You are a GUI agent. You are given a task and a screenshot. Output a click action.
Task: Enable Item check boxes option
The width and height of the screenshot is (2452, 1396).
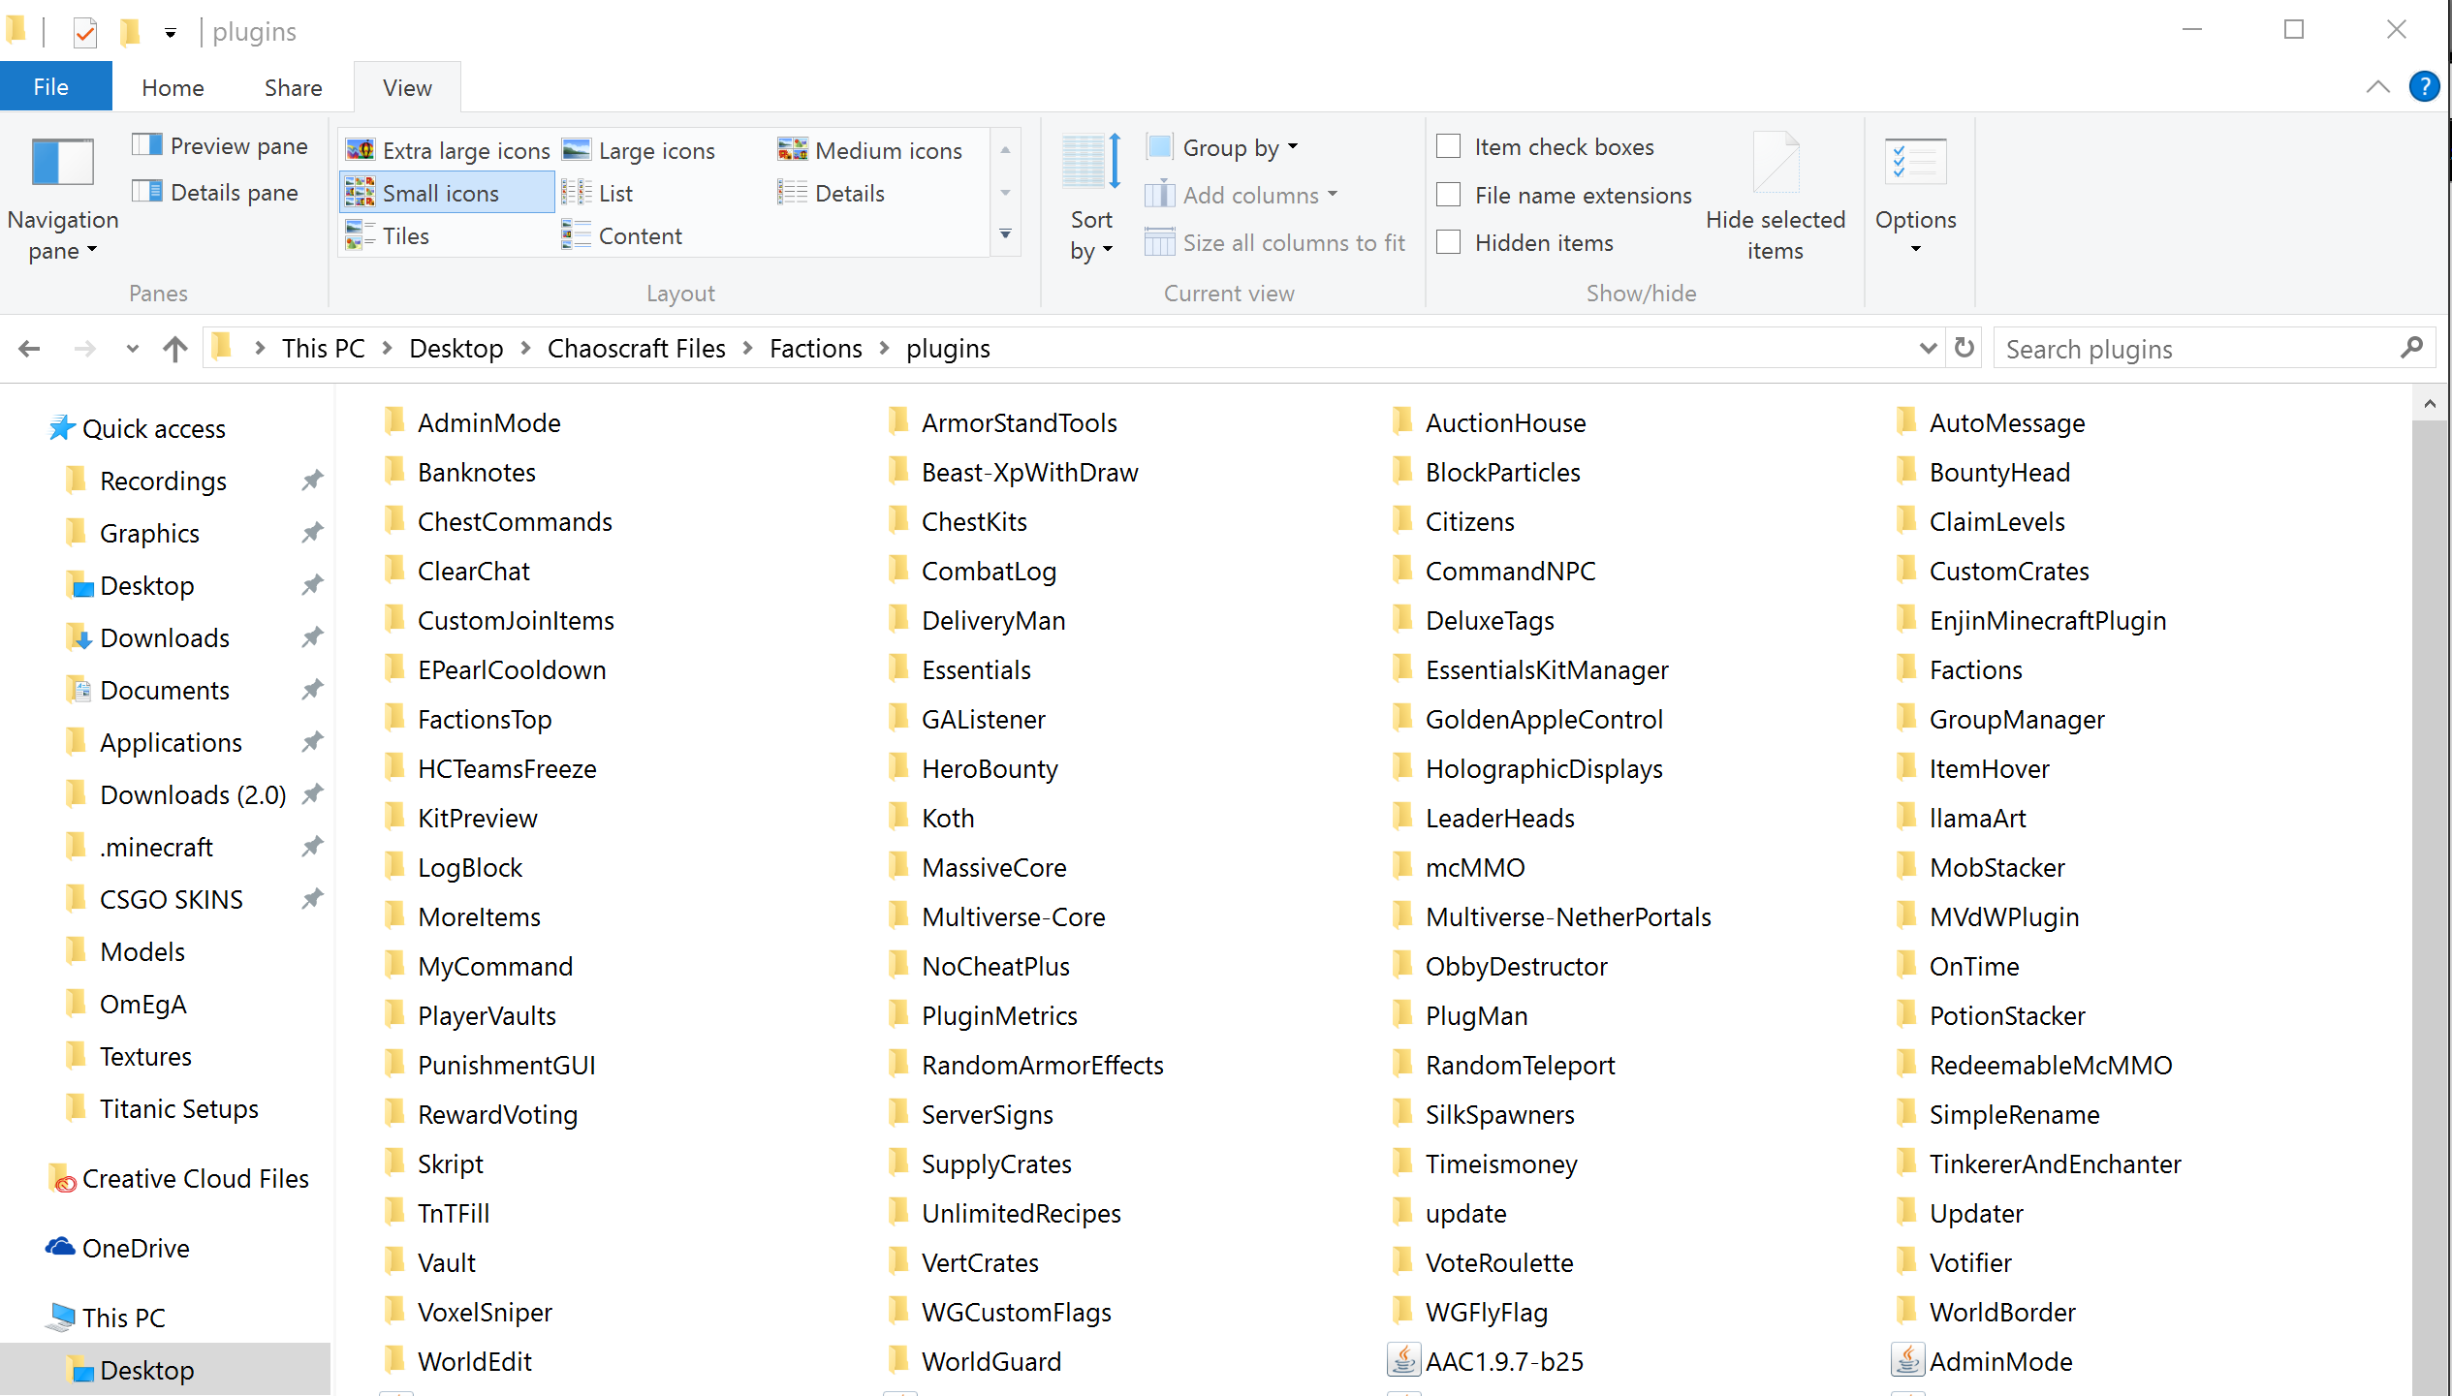tap(1449, 146)
